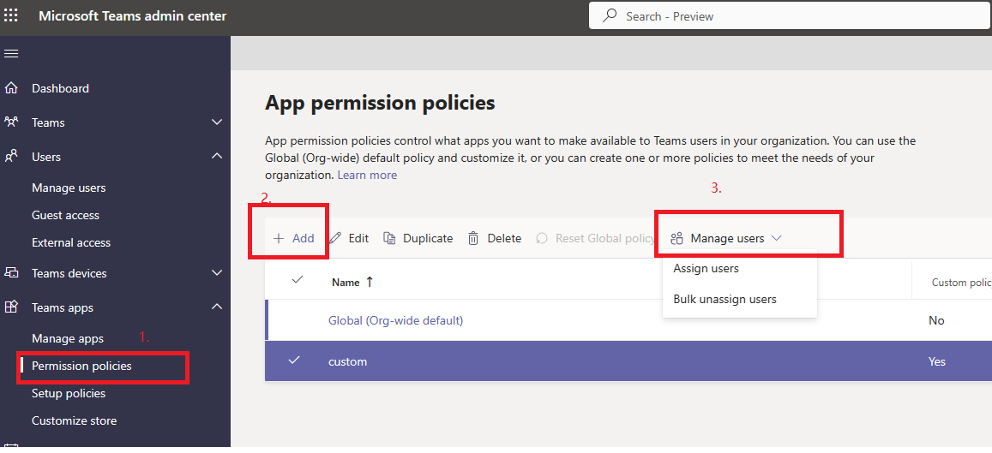This screenshot has height=453, width=992.
Task: Click the Delete trash icon
Action: [473, 238]
